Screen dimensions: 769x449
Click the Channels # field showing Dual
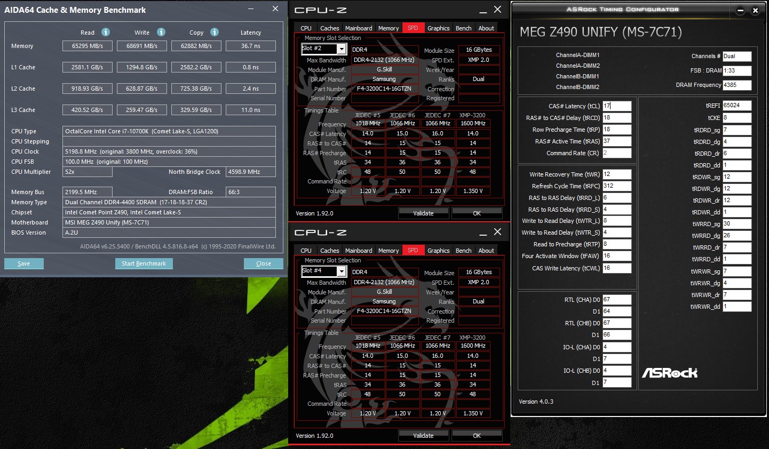(738, 56)
